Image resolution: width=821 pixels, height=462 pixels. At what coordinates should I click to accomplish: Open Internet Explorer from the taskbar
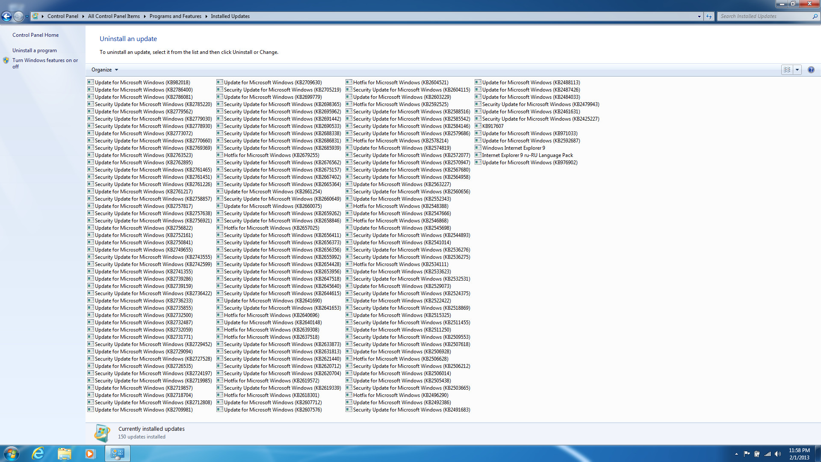tap(38, 453)
